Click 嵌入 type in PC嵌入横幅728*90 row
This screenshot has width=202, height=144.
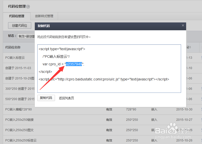(154, 109)
